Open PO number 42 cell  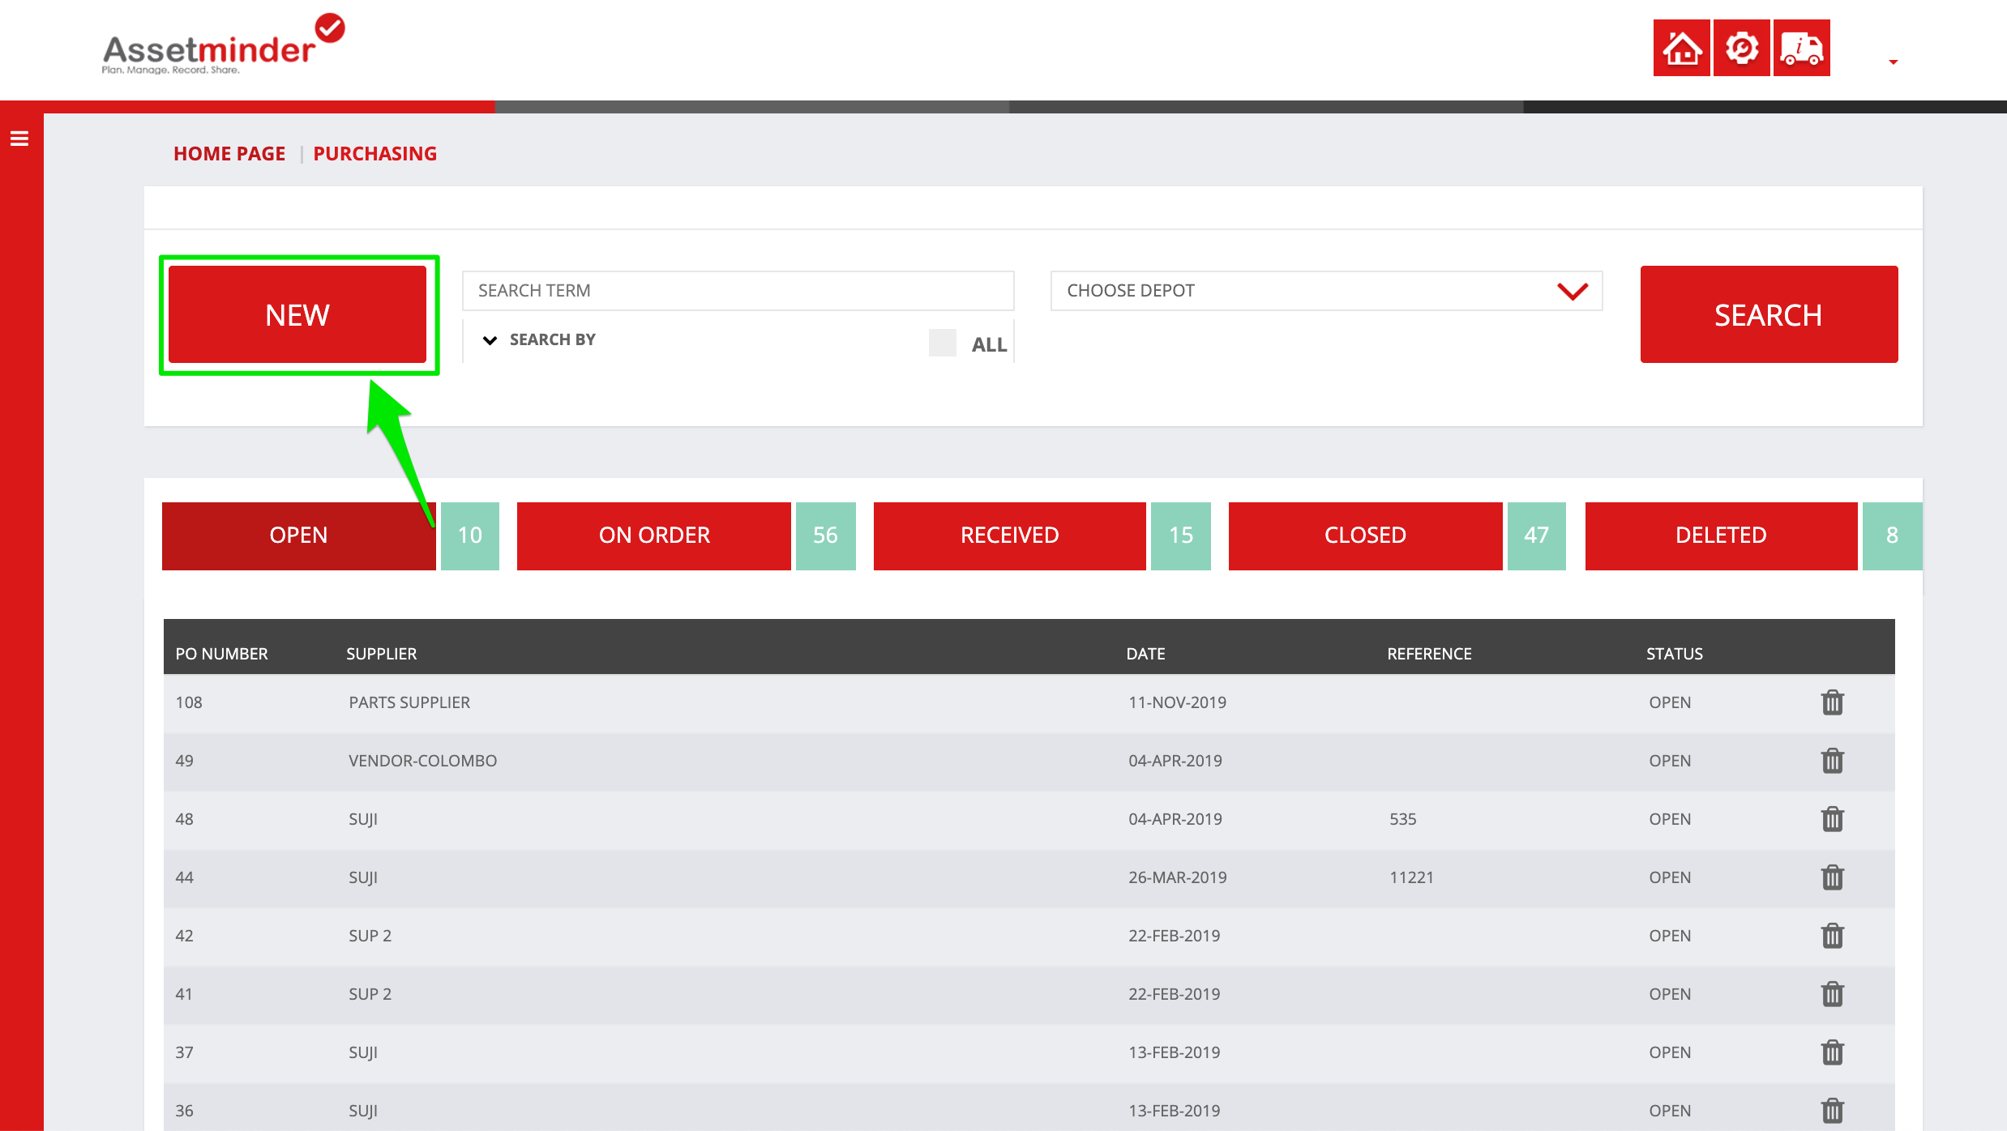pos(184,936)
